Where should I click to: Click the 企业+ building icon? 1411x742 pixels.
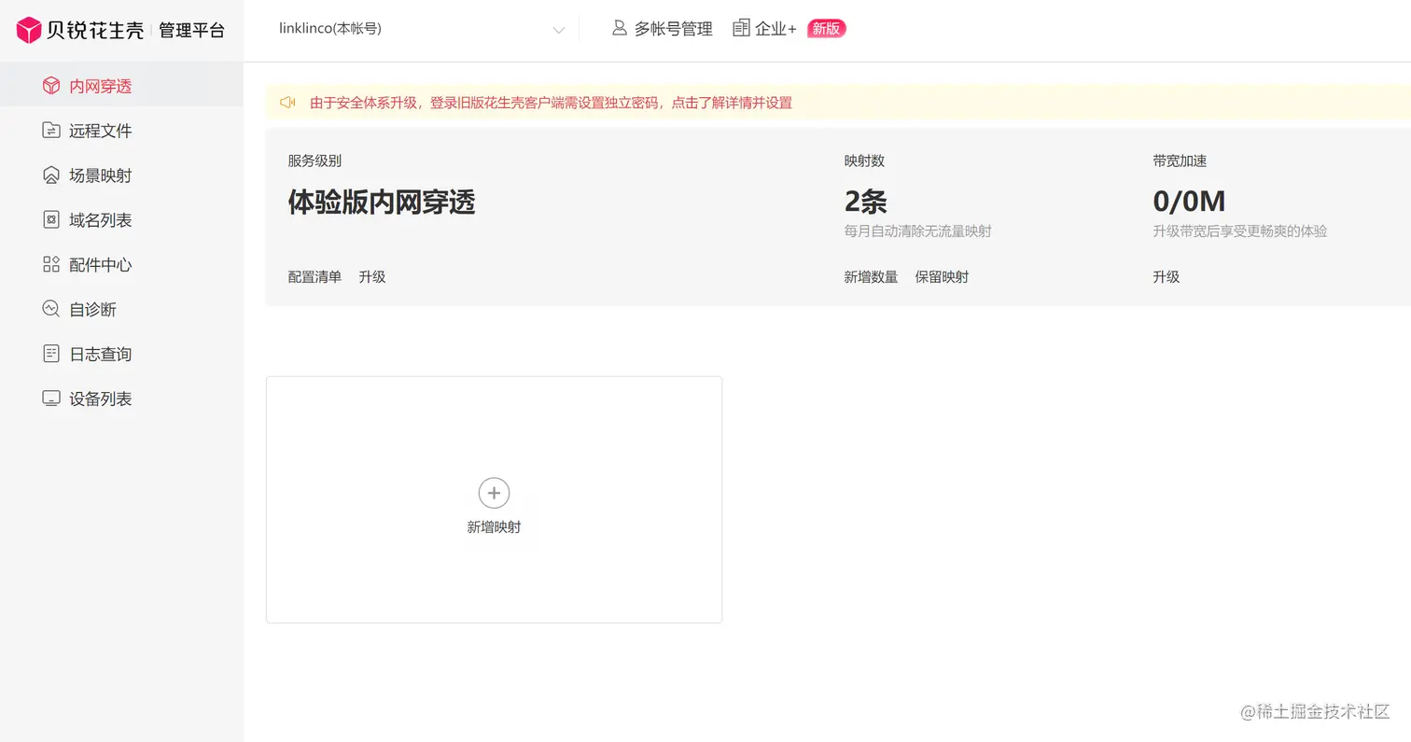point(741,28)
